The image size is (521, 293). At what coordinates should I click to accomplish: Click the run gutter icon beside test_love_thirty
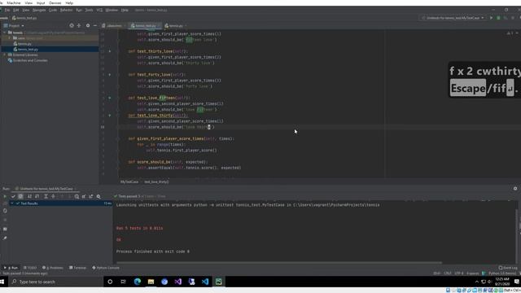110,116
